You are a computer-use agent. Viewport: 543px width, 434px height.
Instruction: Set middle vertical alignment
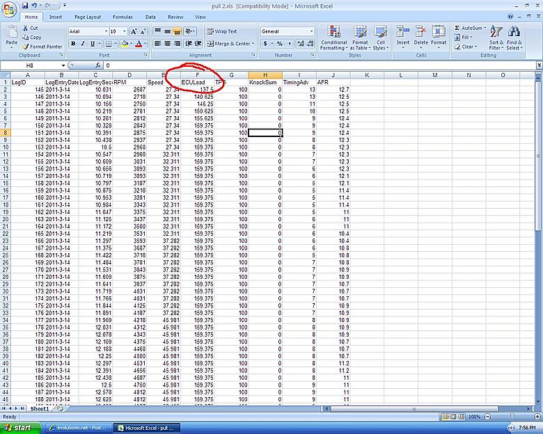click(168, 31)
